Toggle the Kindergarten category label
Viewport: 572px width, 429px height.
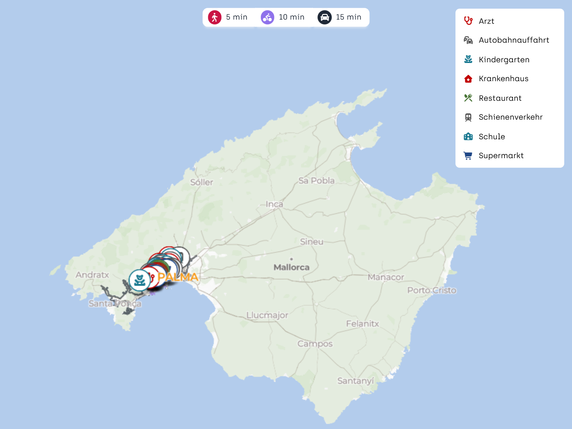[504, 59]
